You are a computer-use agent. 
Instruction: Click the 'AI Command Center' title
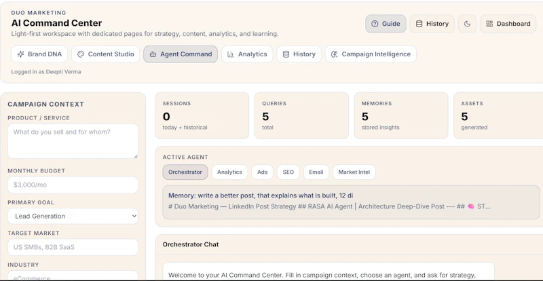(x=56, y=23)
